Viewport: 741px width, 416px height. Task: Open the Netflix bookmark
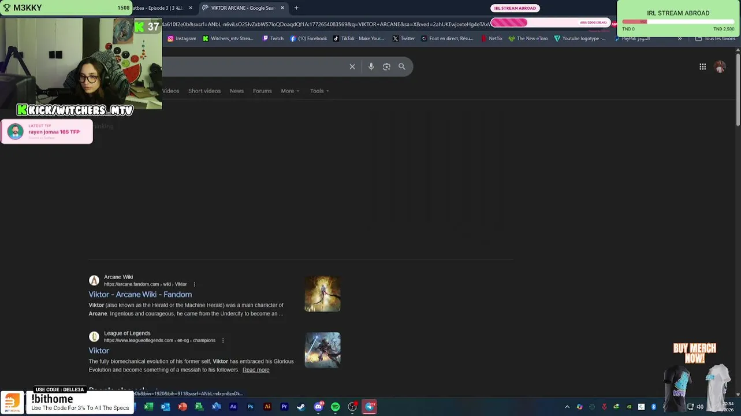point(491,39)
